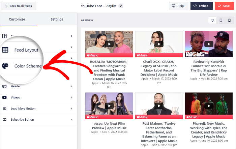Click the PREVIEW label
The image size is (236, 149).
(x=87, y=20)
